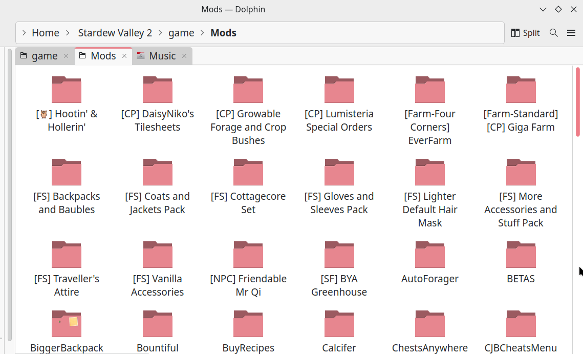The width and height of the screenshot is (583, 354).
Task: Select the [CP] DaisyNiko's Tilesheets folder icon
Action: (x=158, y=90)
